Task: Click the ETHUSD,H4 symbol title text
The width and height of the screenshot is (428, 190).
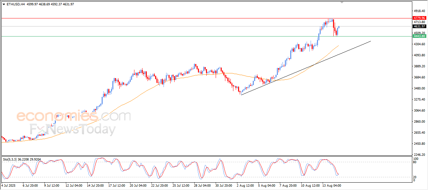Action: 15,4
